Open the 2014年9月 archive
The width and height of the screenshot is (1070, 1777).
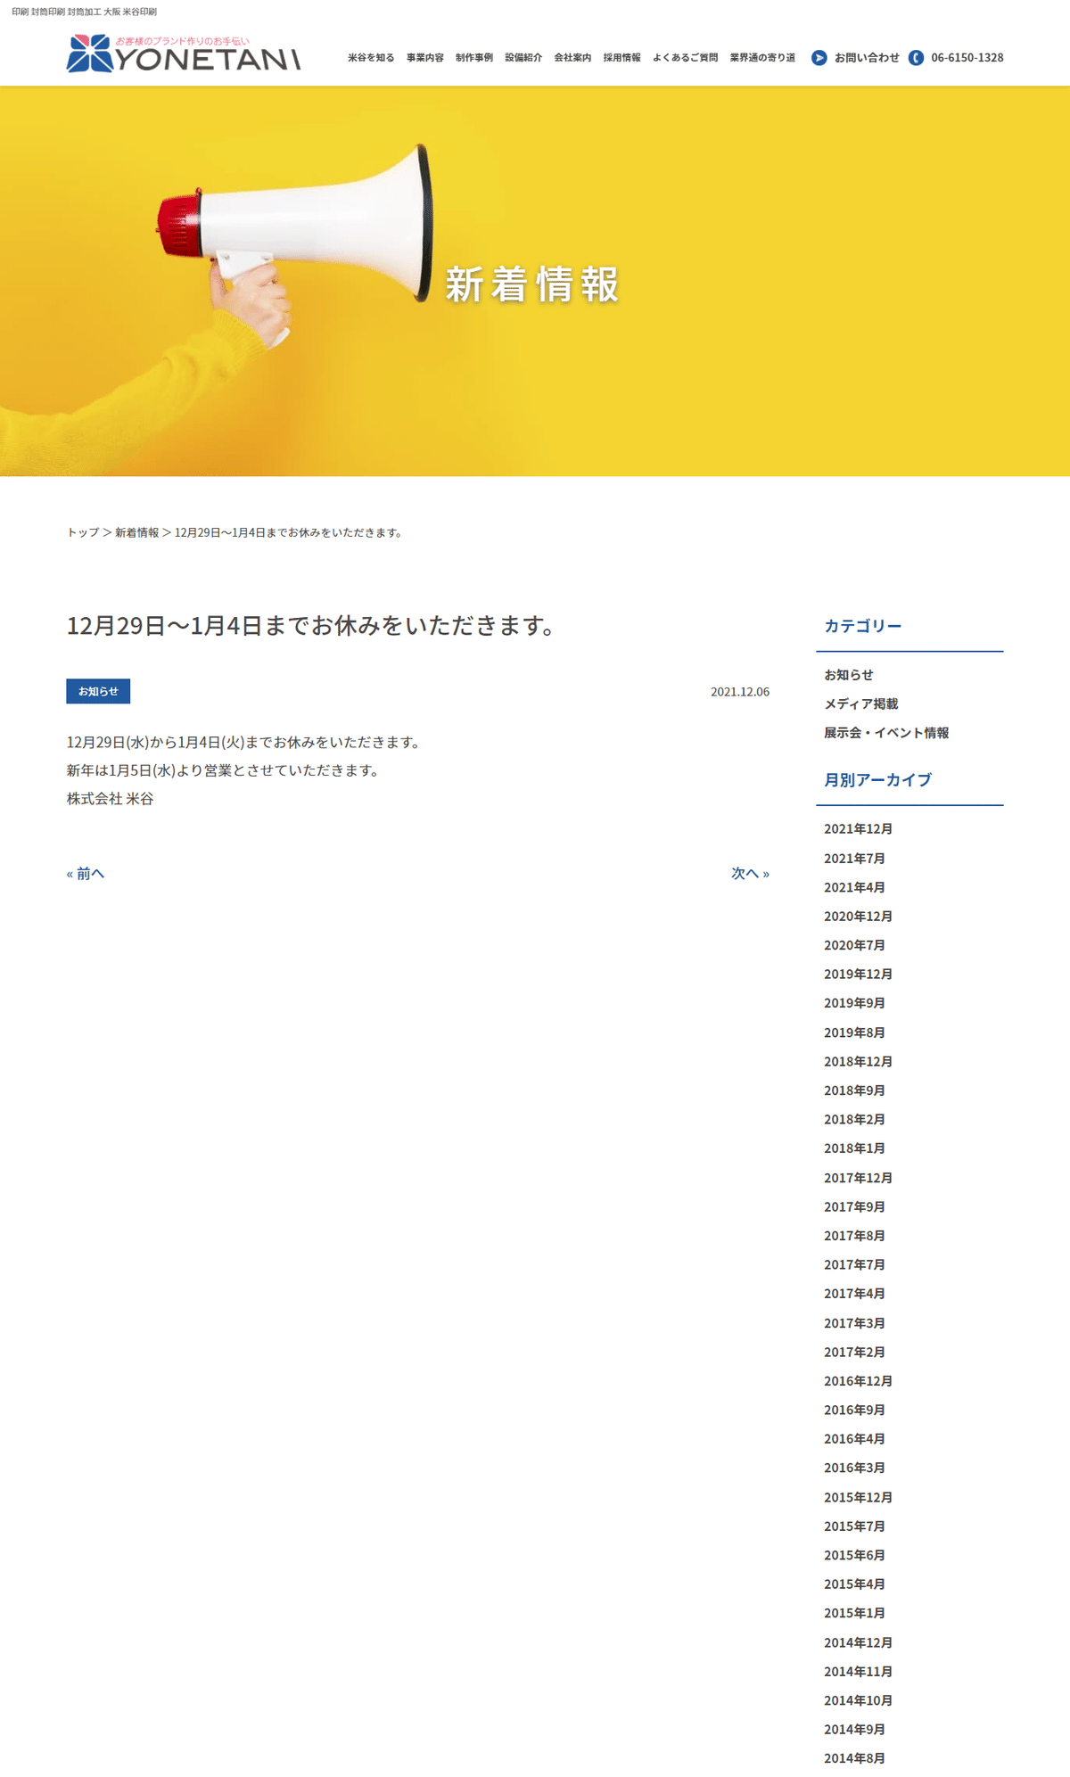tap(854, 1730)
